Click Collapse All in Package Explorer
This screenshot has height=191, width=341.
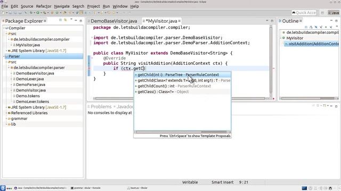pyautogui.click(x=60, y=20)
